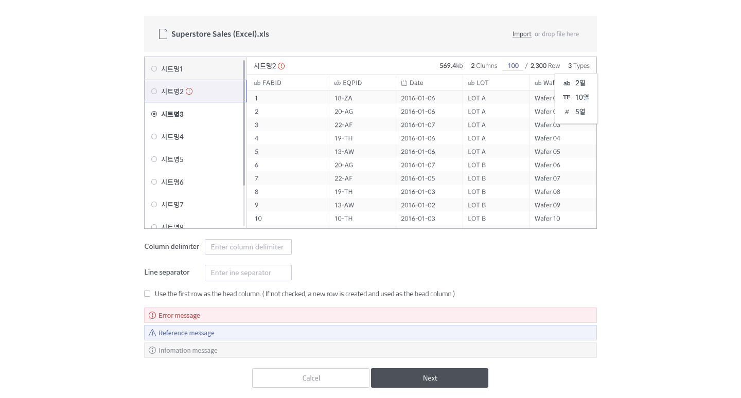The image size is (741, 398).
Task: Click the error warning icon next to 시트명2 sheet
Action: pyautogui.click(x=189, y=91)
